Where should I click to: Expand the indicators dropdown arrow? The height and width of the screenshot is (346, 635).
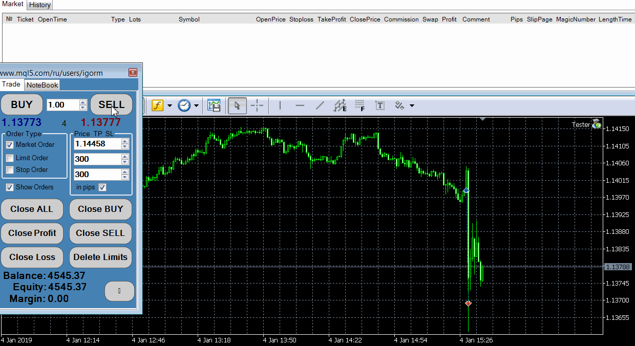(170, 106)
